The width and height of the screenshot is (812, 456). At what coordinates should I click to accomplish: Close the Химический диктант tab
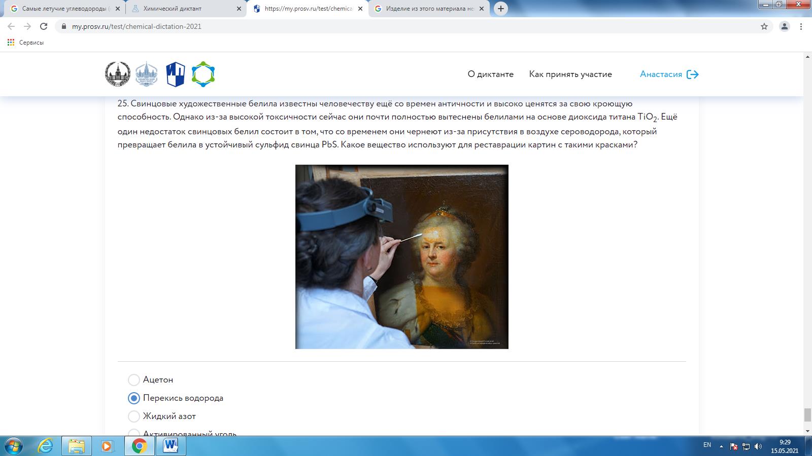[239, 9]
